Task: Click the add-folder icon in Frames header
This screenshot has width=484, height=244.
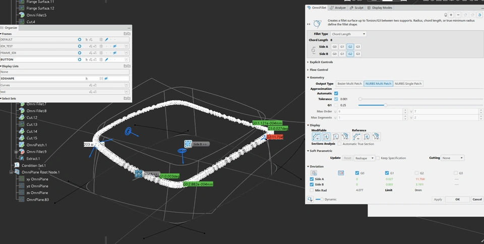Action: coord(125,34)
